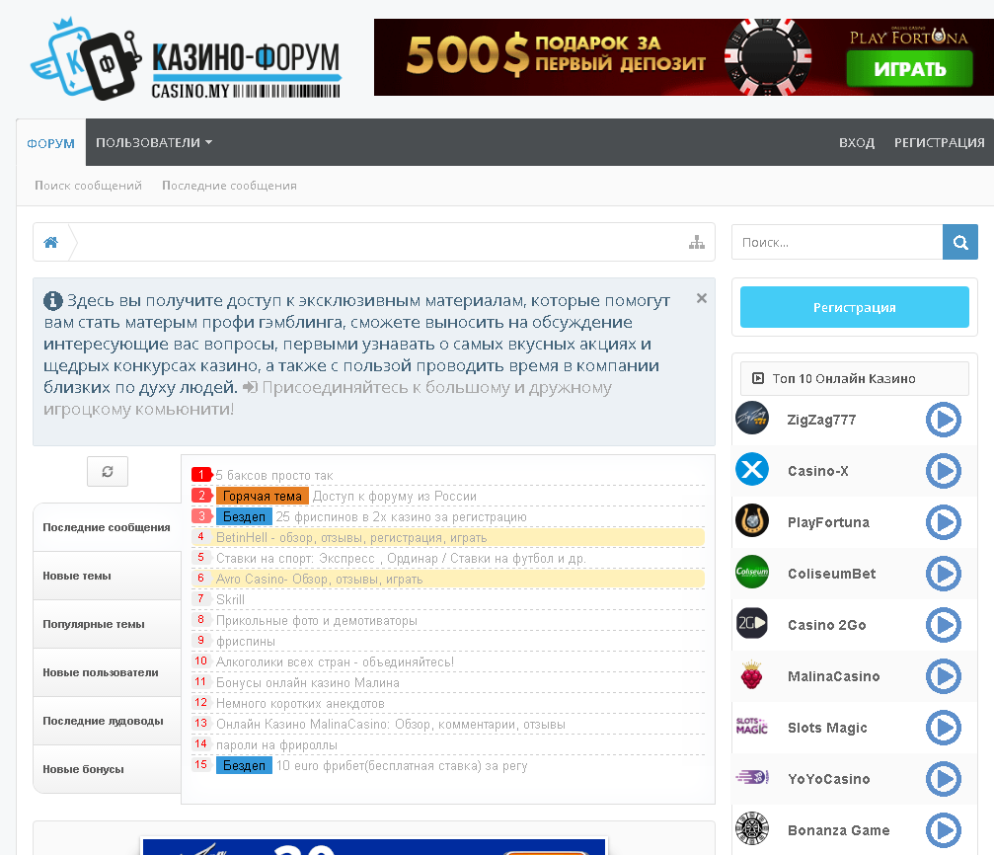Play button next to ColiseumBet

(944, 574)
